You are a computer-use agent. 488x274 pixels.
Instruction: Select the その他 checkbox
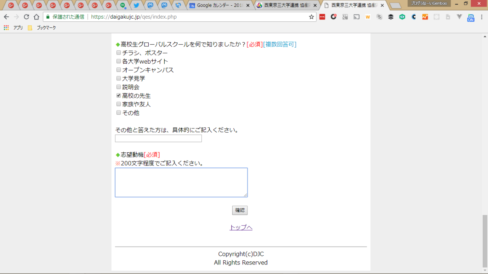point(119,113)
